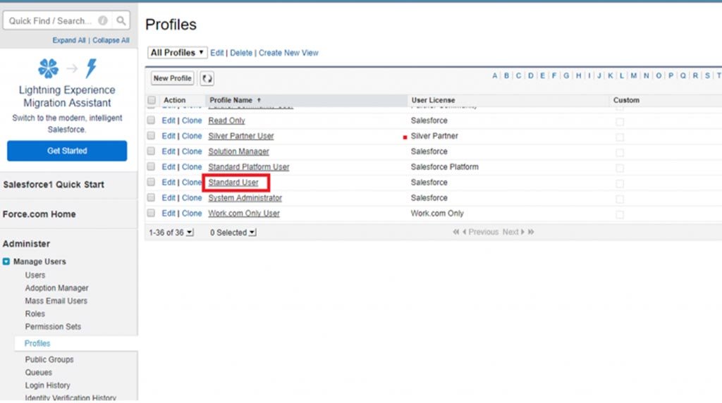Open the Standard Platform User profile
The width and height of the screenshot is (722, 403).
[249, 167]
